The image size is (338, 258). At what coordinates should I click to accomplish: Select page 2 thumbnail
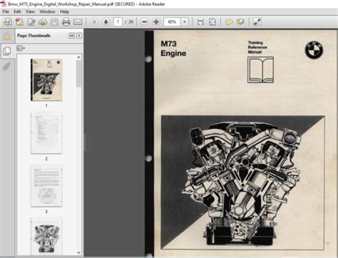46,133
